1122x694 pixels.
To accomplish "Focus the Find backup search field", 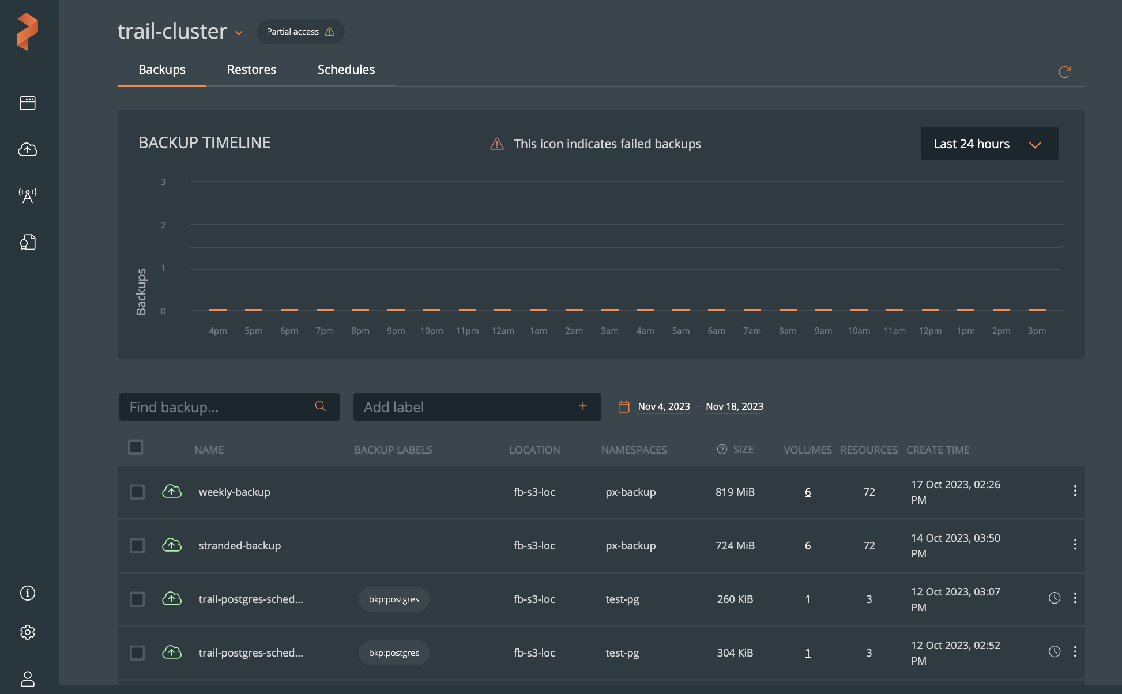I will pos(219,407).
